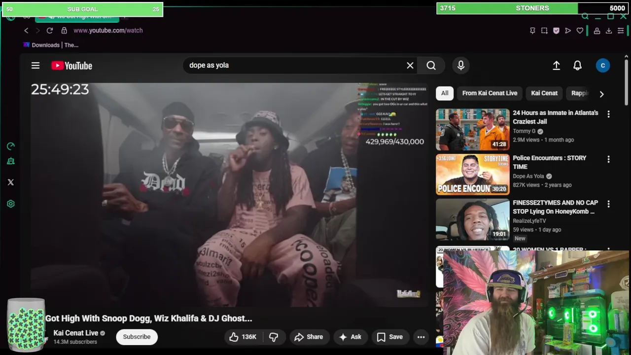
Task: Open the easy setup sliders icon
Action: click(x=621, y=31)
